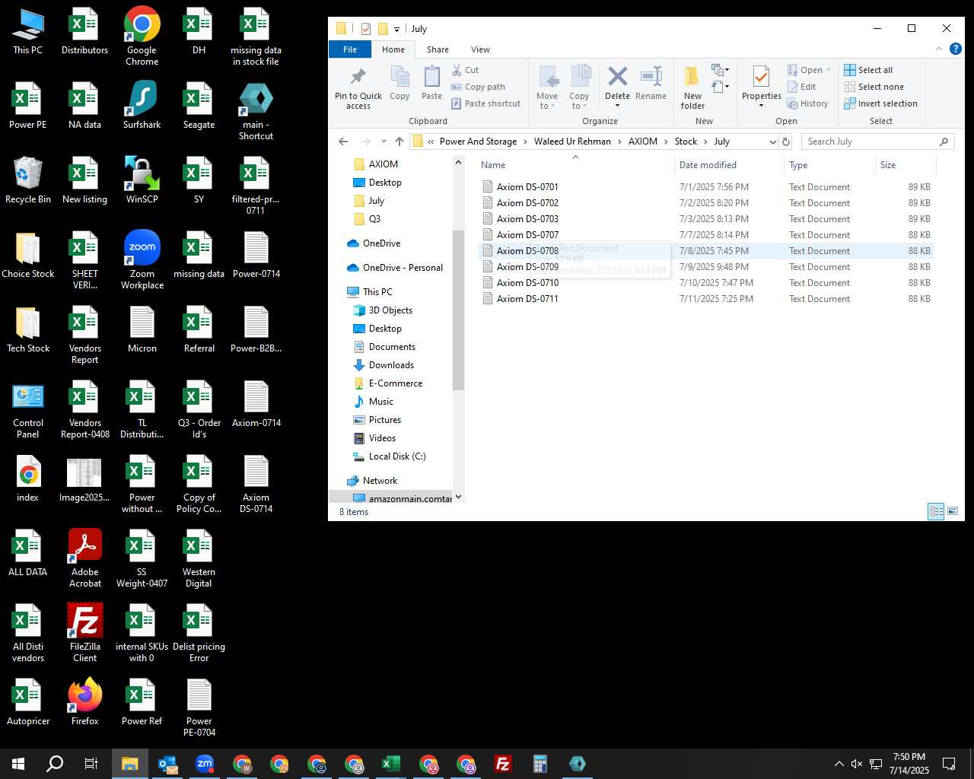Click the Paste clipboard icon
974x779 pixels.
431,84
